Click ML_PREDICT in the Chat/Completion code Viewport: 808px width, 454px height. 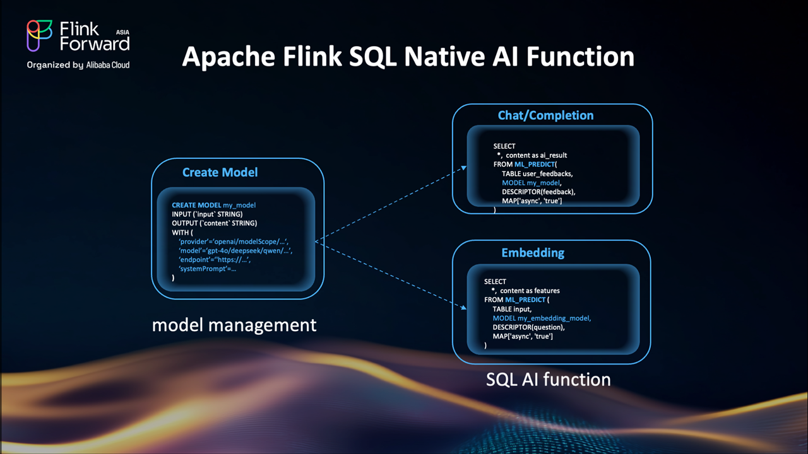point(535,164)
